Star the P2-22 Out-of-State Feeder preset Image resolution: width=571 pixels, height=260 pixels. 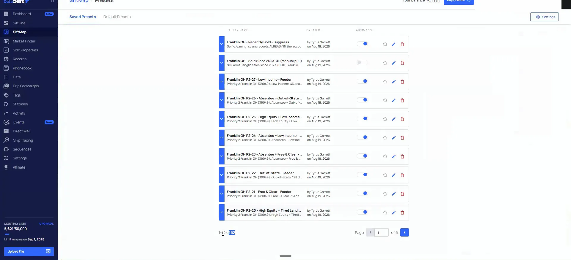coord(385,175)
